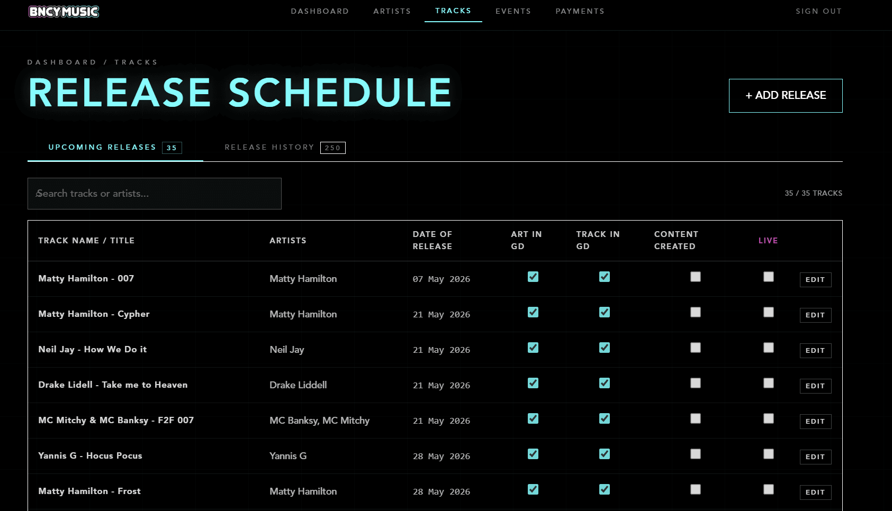Open the Dashboard nav item
Screen dimensions: 892x511
click(x=320, y=11)
